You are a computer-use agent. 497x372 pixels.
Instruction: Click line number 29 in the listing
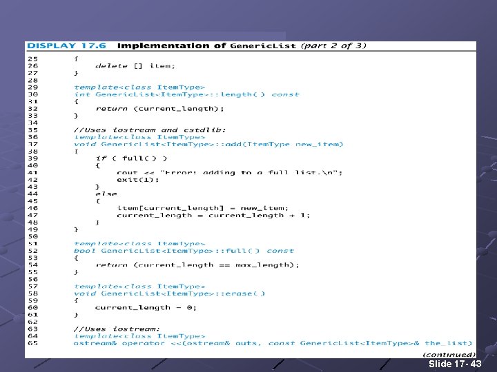pos(33,87)
